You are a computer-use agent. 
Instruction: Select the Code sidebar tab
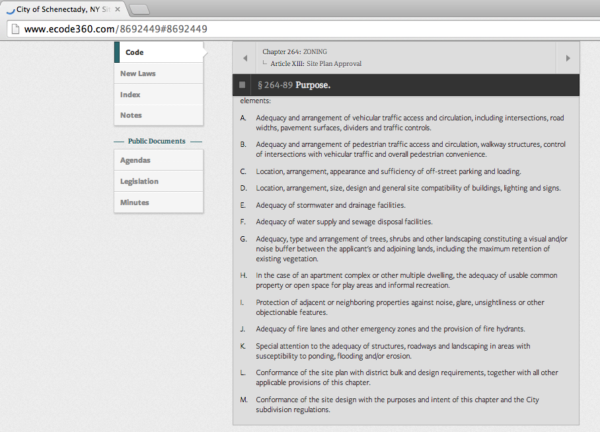[159, 52]
